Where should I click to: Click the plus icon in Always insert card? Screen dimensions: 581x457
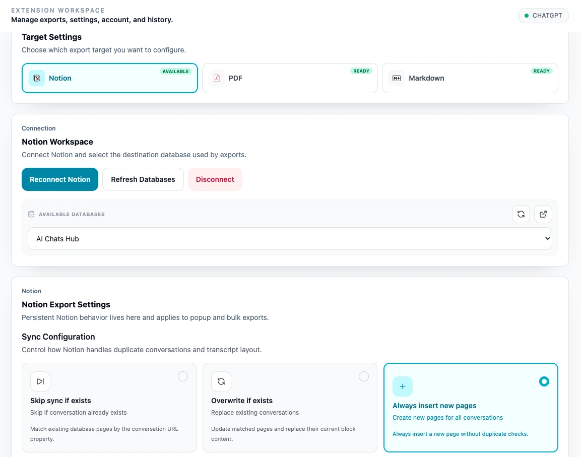(403, 386)
